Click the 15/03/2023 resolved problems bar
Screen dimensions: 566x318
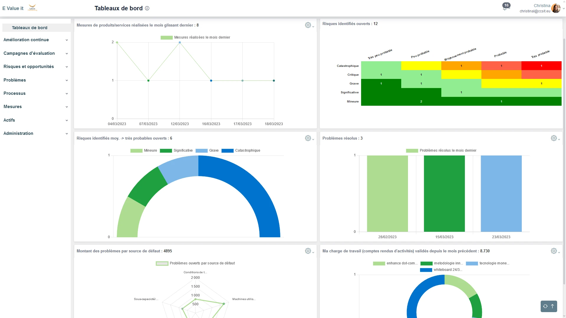[444, 193]
